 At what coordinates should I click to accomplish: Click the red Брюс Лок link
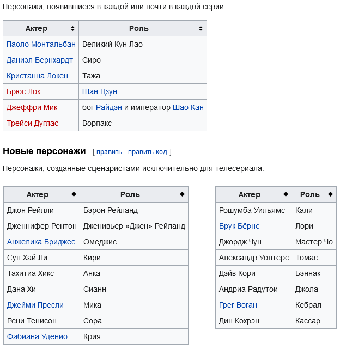23,91
